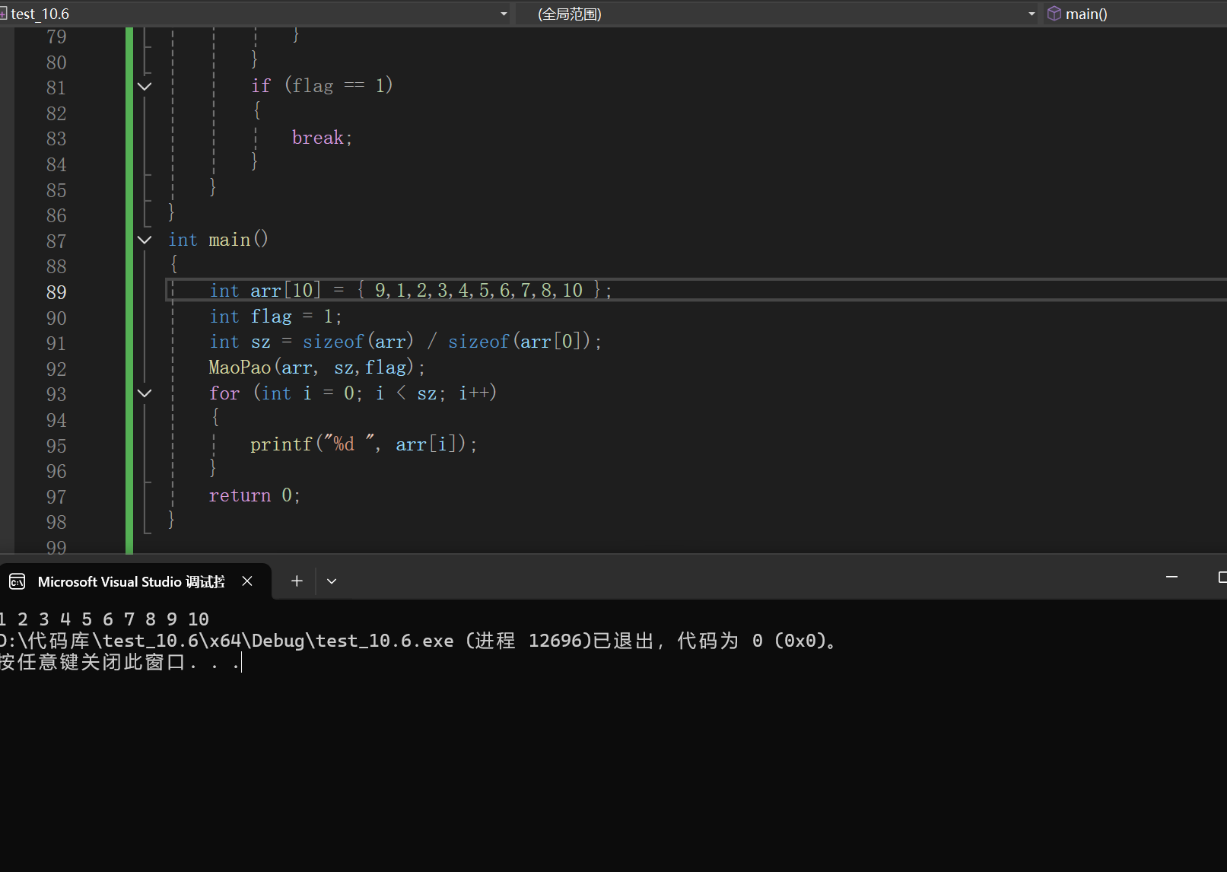Screen dimensions: 1227x872
Task: Select the Microsoft Visual Studio 调试控制台 tab
Action: (135, 582)
